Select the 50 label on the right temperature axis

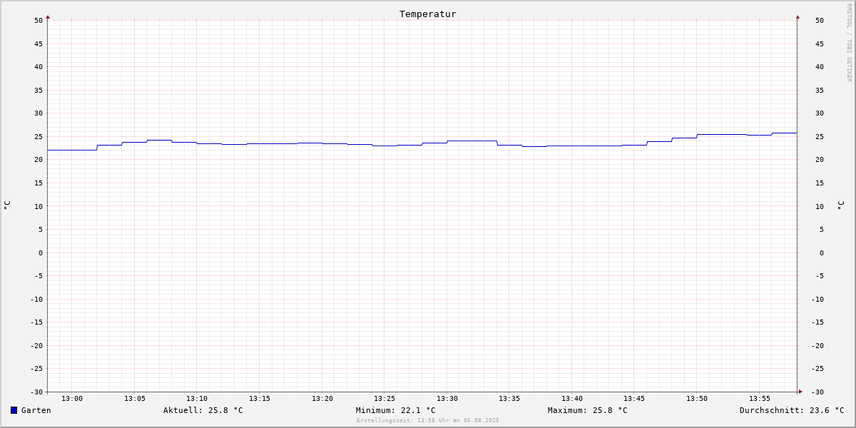pyautogui.click(x=820, y=21)
